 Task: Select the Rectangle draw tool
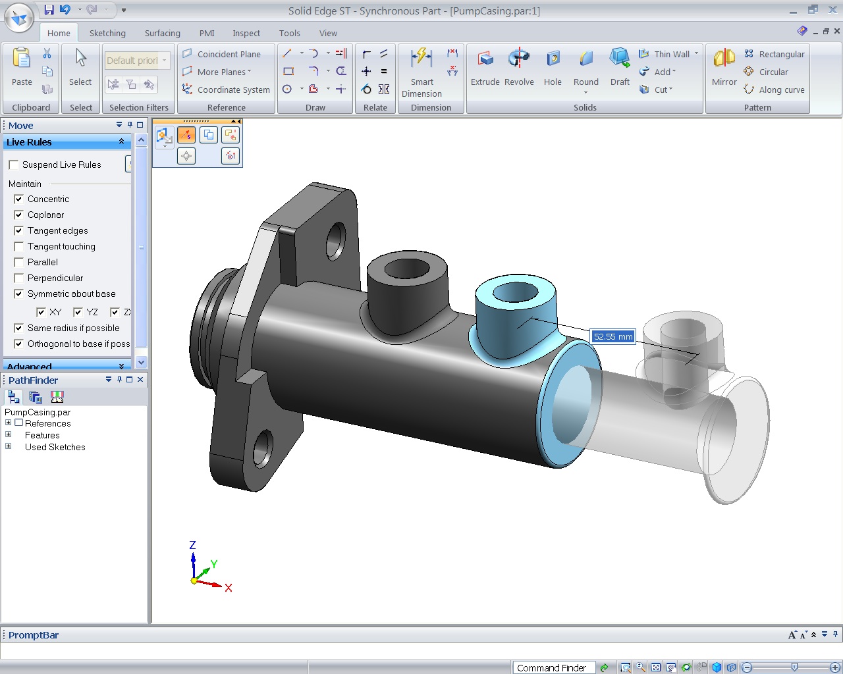(288, 71)
